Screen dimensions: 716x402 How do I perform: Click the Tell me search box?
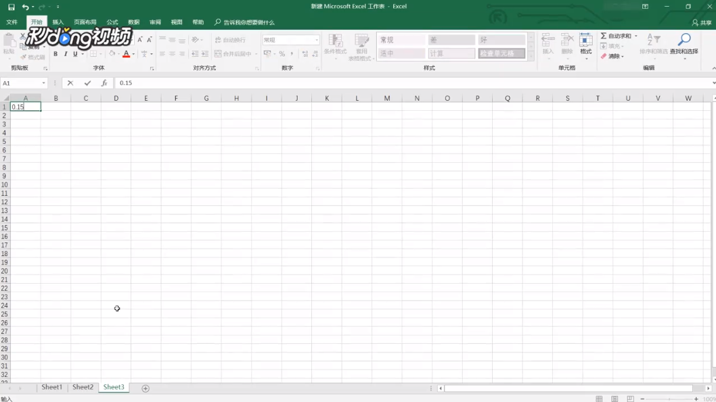pos(245,22)
